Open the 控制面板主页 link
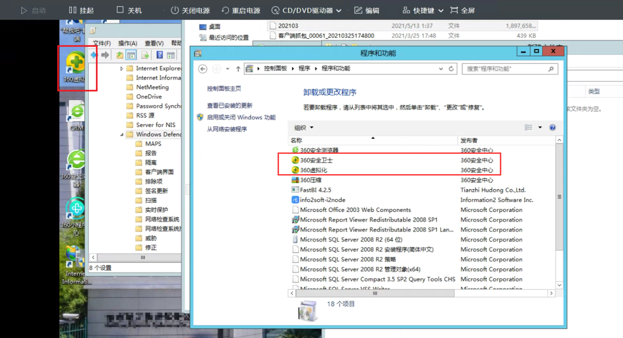 pyautogui.click(x=224, y=89)
